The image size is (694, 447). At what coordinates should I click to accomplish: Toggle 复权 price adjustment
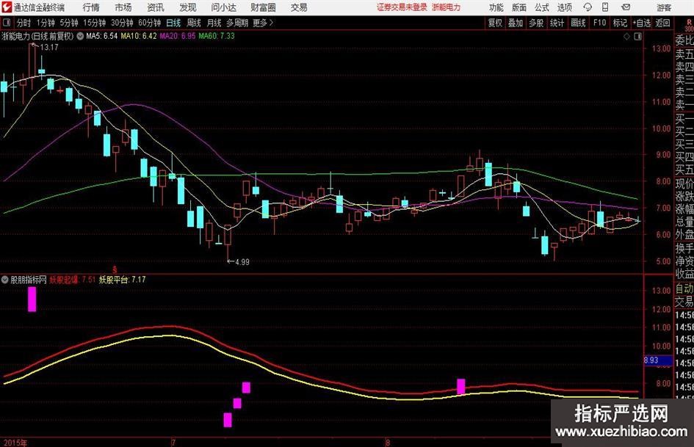[495, 23]
